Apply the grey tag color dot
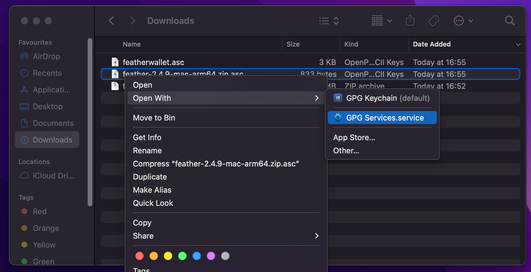 [x=225, y=256]
